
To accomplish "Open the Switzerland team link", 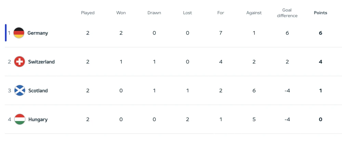I will [41, 62].
